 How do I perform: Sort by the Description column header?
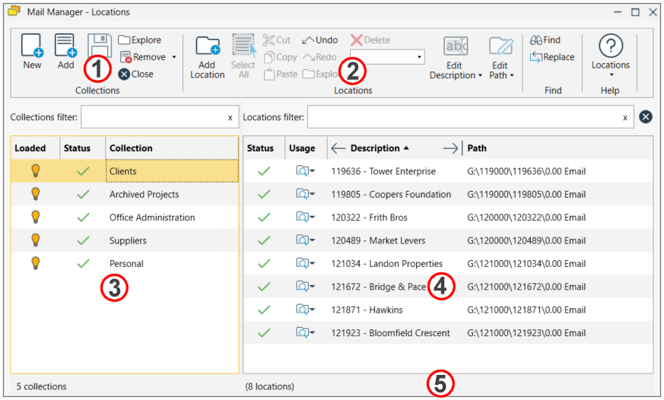pyautogui.click(x=375, y=148)
